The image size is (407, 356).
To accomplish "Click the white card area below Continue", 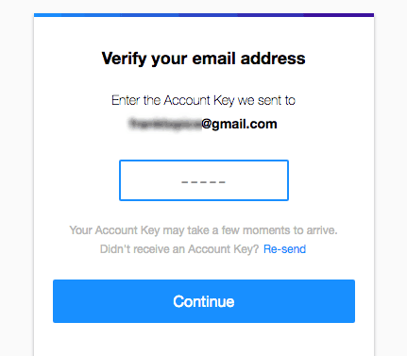I will tap(204, 340).
